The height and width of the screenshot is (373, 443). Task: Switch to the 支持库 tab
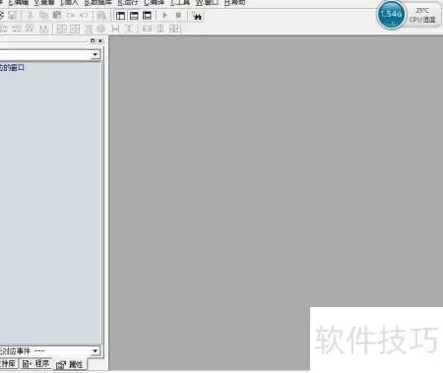[8, 363]
